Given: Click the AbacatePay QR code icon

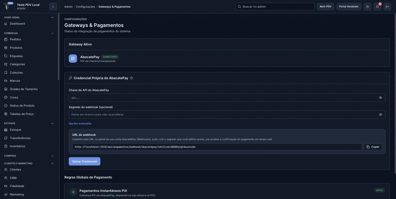Looking at the screenshot, I should pyautogui.click(x=73, y=58).
